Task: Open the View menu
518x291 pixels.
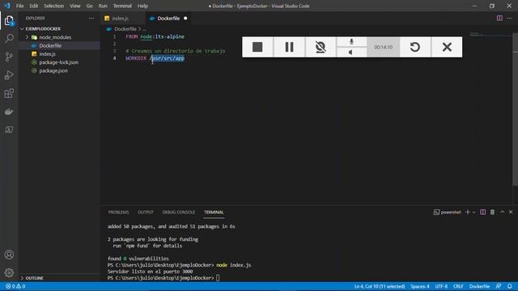Action: coord(75,6)
